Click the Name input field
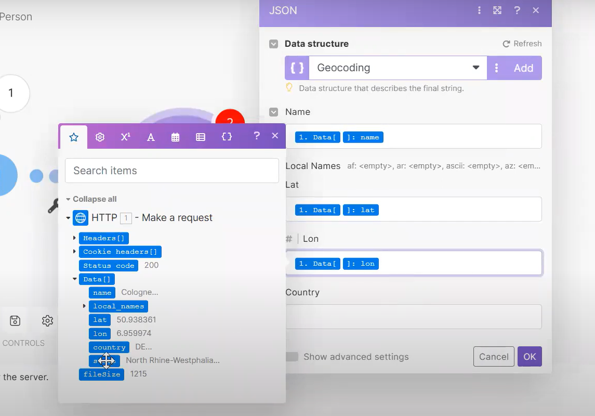 [x=414, y=136]
